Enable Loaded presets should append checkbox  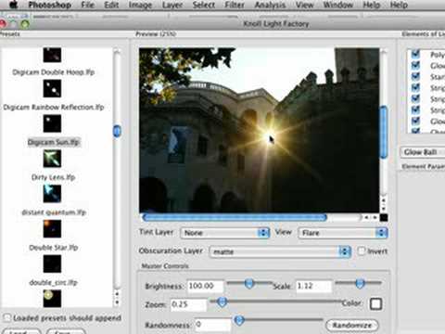6,317
